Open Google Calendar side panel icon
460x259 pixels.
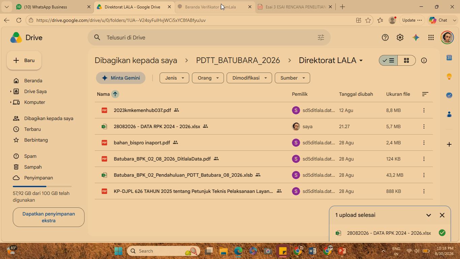tap(449, 58)
